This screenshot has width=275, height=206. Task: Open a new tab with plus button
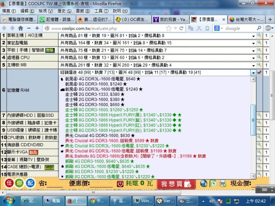(x=270, y=19)
